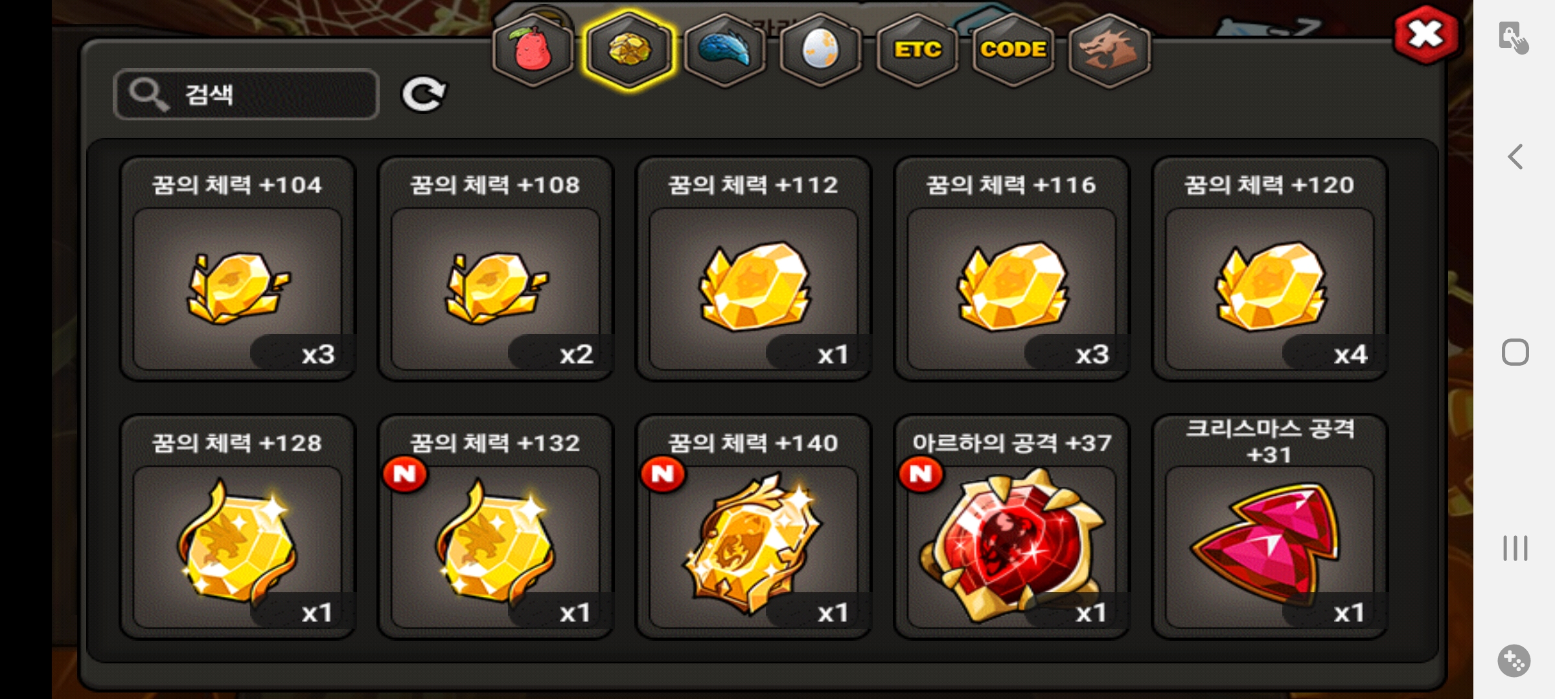Image resolution: width=1555 pixels, height=699 pixels.
Task: Select the red 아르하의 공격 +37 gem
Action: tap(1011, 527)
